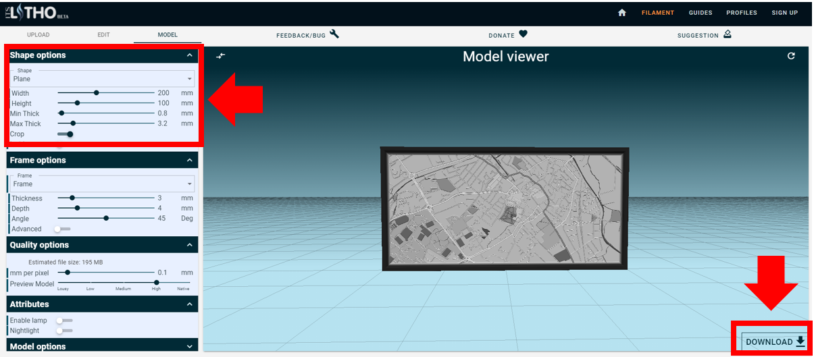Click the ItsLitho logo

point(37,12)
